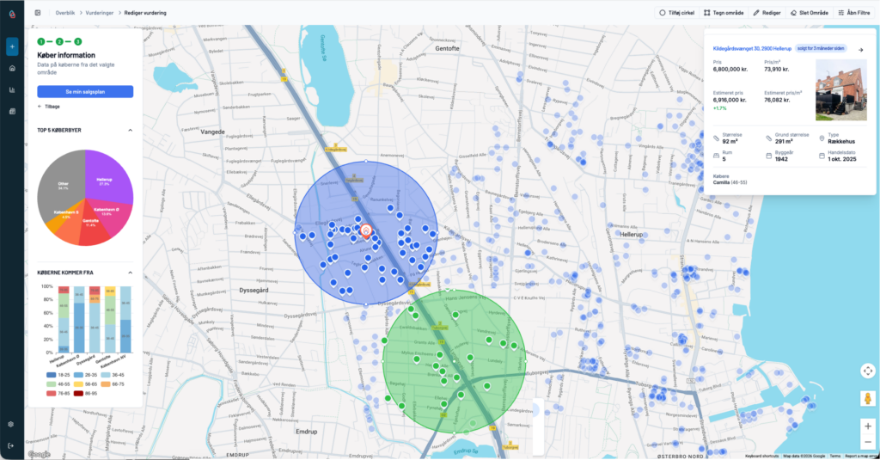Toggle the sidebar panel icon beside breadcrumbs
Screen dimensions: 880x460
click(38, 13)
